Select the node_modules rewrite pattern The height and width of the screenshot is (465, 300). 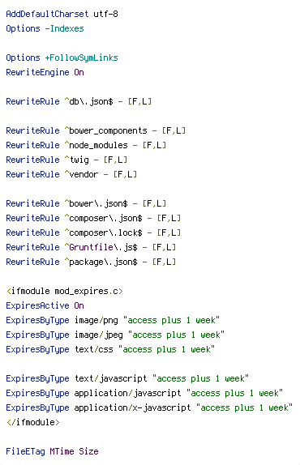click(x=96, y=145)
